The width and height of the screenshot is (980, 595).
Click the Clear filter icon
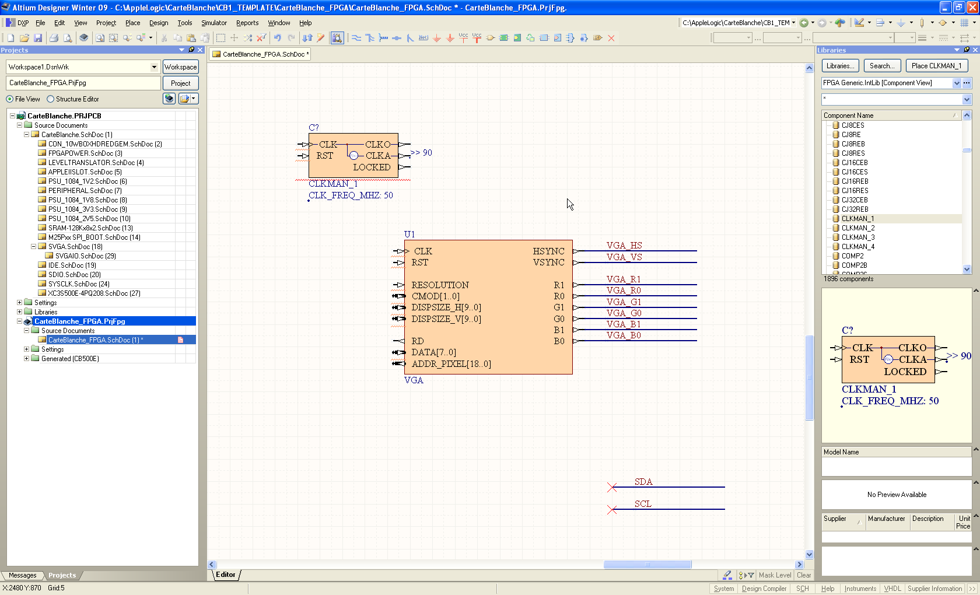[x=261, y=38]
